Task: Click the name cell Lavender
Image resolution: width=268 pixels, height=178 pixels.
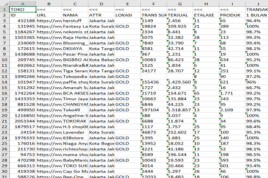Action: click(x=75, y=132)
